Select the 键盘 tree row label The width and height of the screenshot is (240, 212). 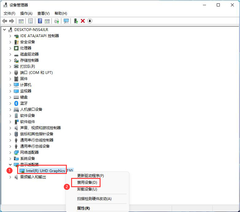pyautogui.click(x=24, y=97)
